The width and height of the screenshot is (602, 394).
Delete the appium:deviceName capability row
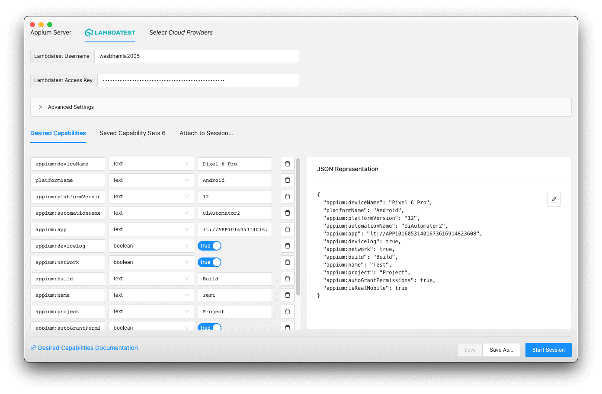coord(287,163)
